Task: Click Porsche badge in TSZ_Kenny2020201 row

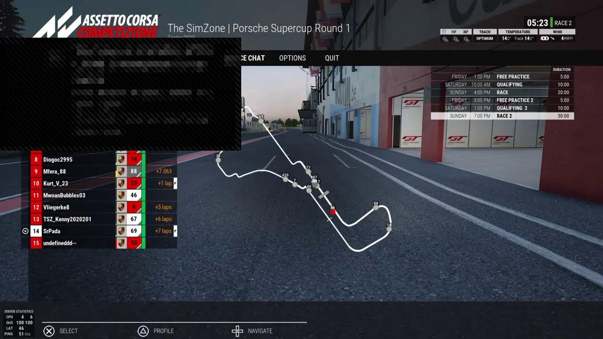Action: [x=121, y=219]
